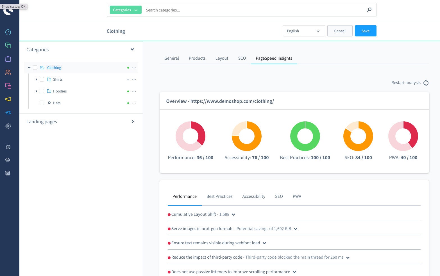Open the Catalogues icon in sidebar
Viewport: 440px width, 276px height.
[8, 45]
